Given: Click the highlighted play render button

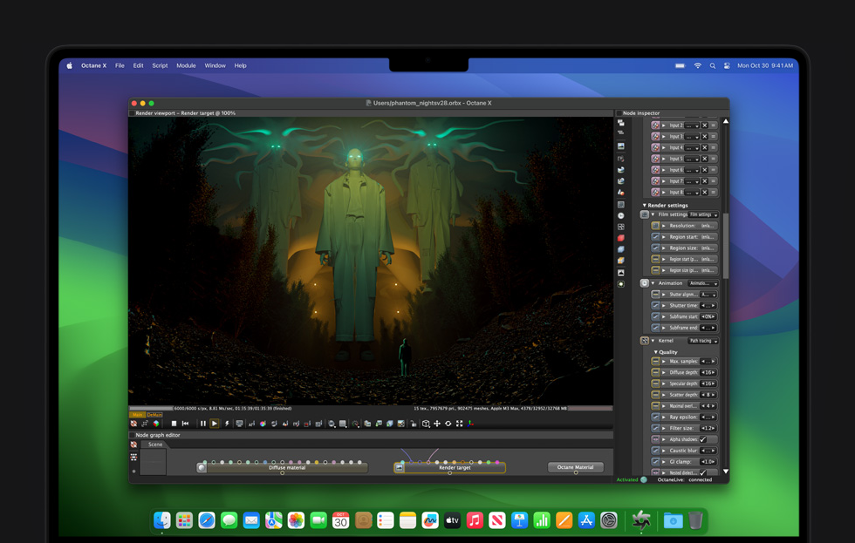Looking at the screenshot, I should click(x=215, y=424).
